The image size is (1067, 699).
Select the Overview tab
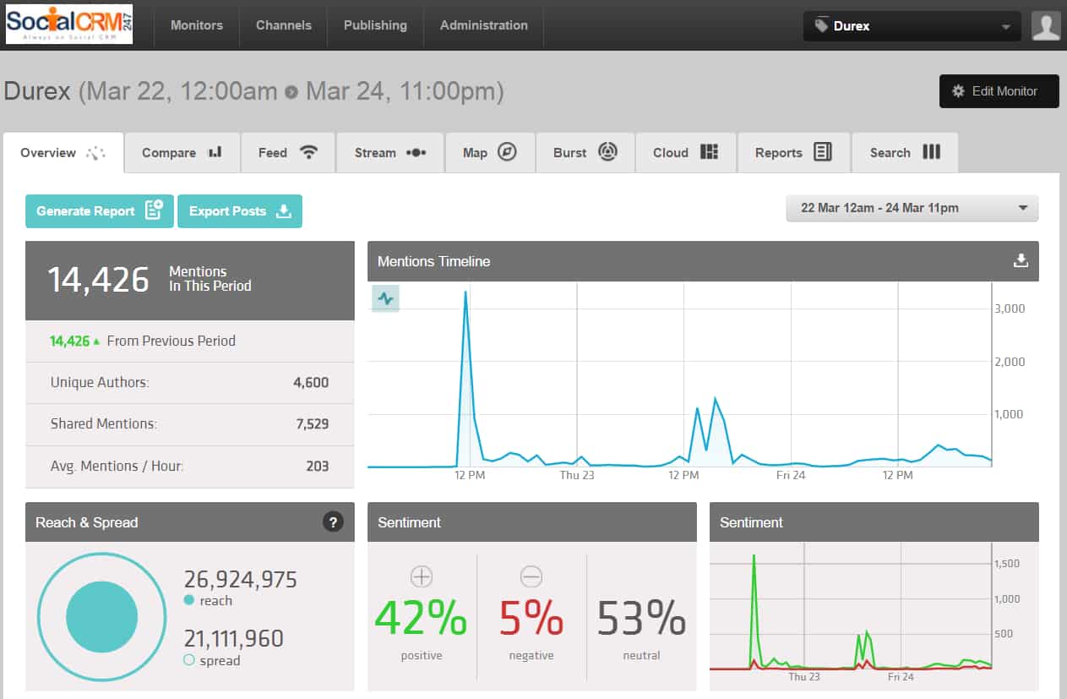[63, 153]
